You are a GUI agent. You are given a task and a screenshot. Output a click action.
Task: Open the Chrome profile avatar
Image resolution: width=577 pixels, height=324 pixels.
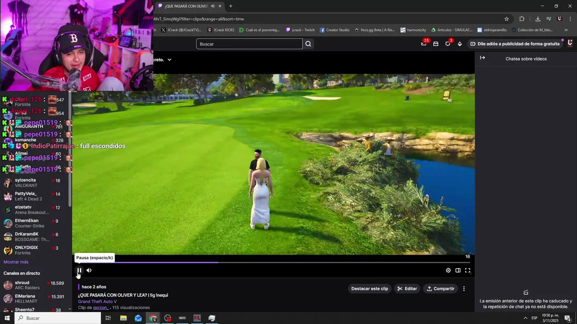click(x=559, y=19)
